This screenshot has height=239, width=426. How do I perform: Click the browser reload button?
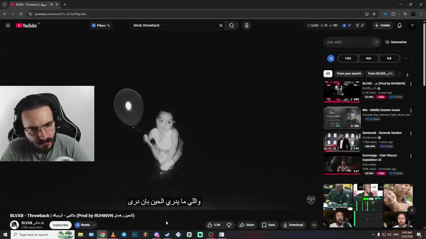(x=21, y=14)
